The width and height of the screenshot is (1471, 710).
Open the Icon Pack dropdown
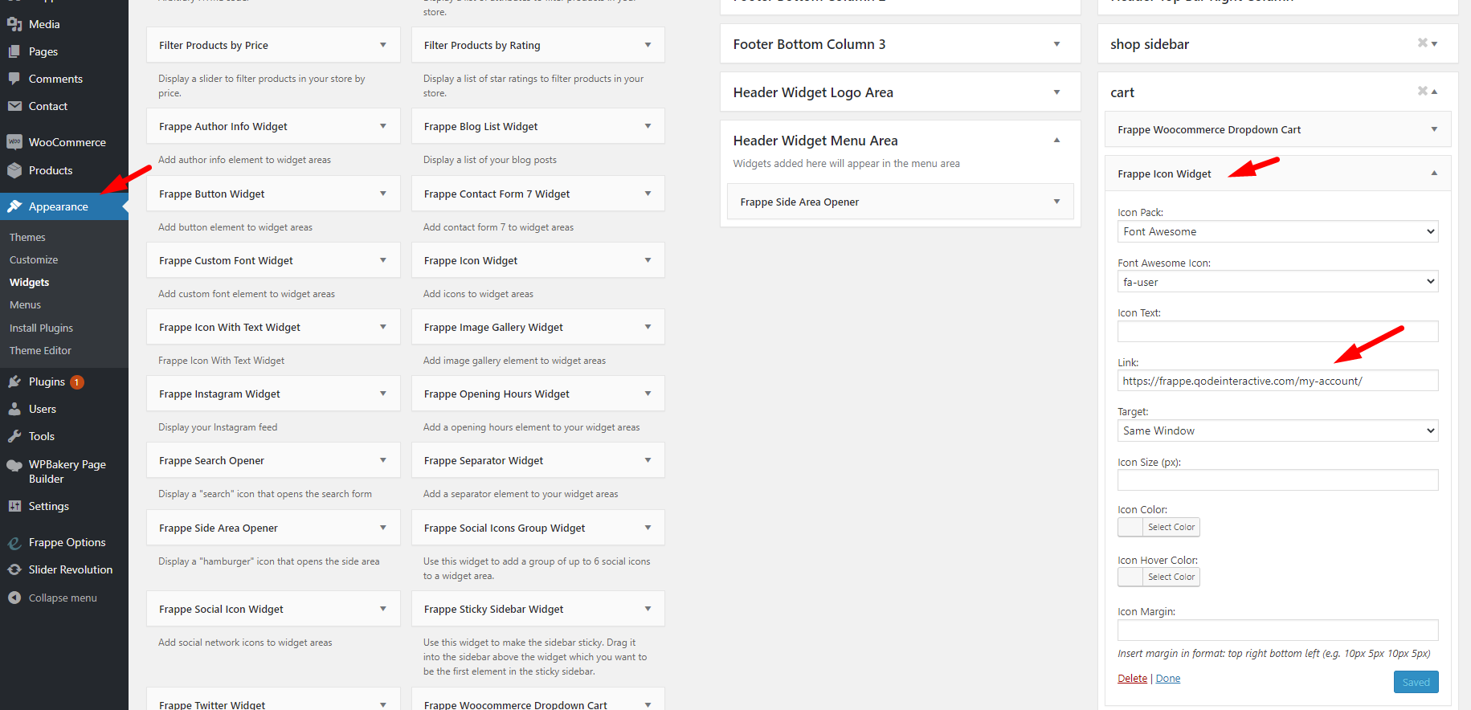(1277, 231)
